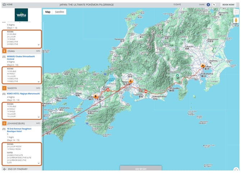241x173 pixels.
Task: Click "4 Nights" under the Nagoya hotel
Action: 11,97
